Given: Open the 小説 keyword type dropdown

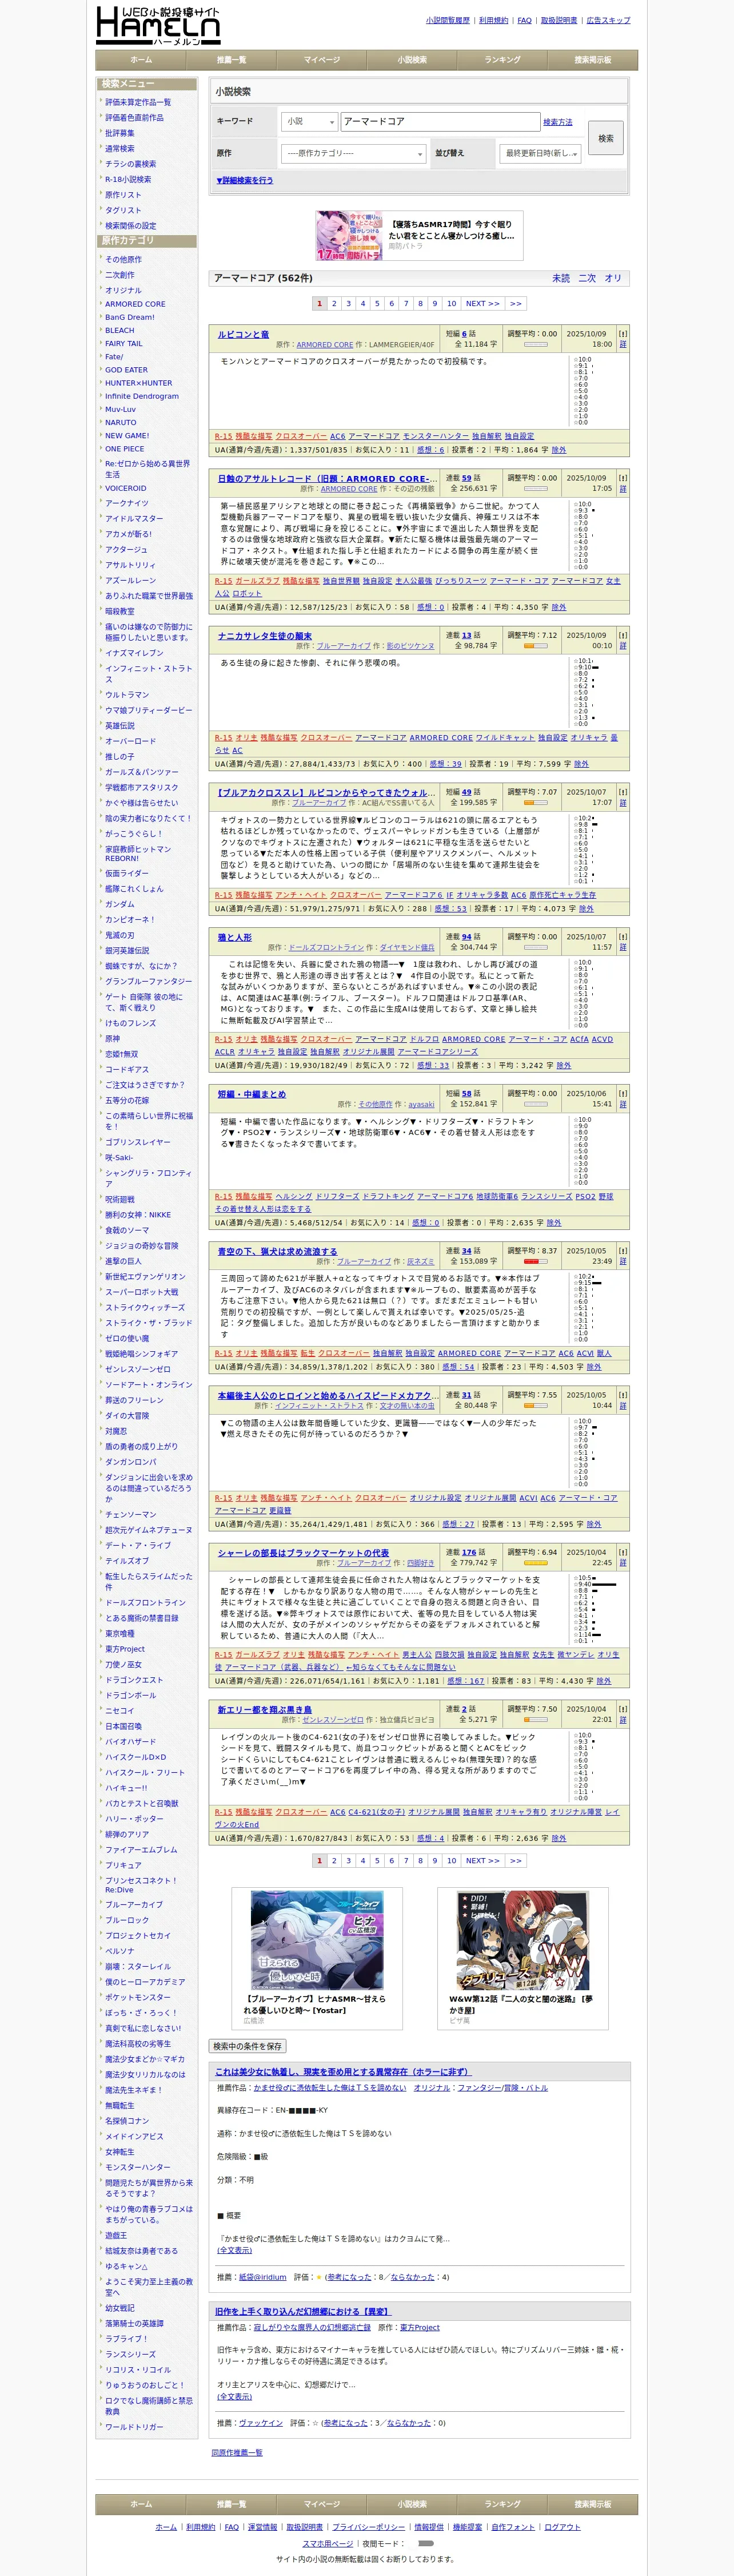Looking at the screenshot, I should [x=310, y=121].
